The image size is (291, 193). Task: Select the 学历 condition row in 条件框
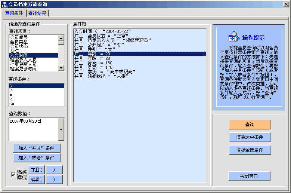click(105, 71)
